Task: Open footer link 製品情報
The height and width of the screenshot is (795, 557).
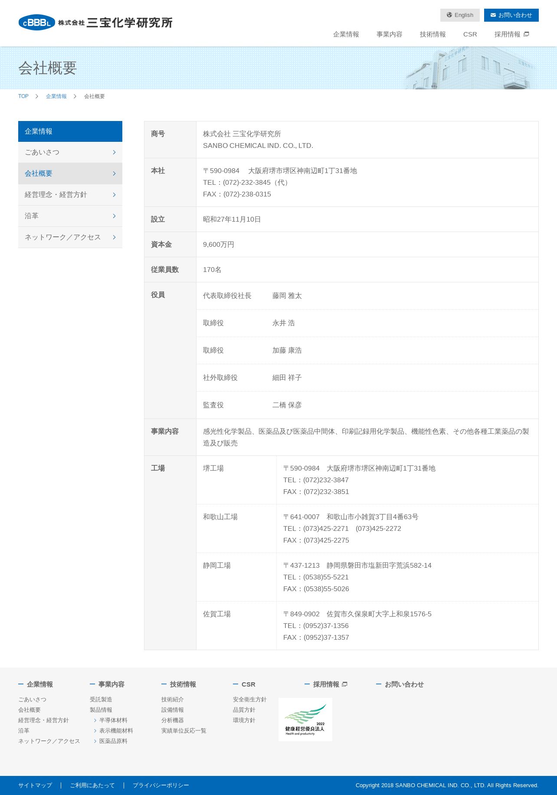Action: pos(101,710)
